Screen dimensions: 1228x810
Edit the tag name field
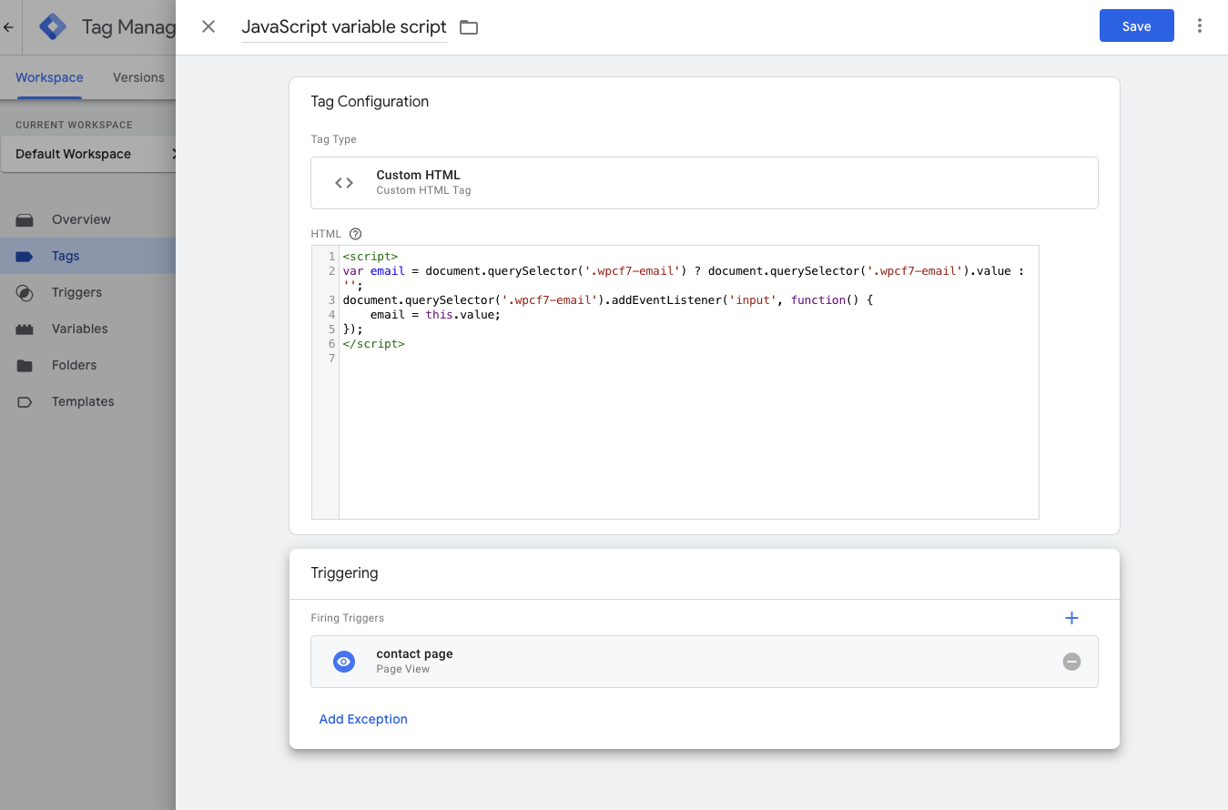(x=344, y=27)
